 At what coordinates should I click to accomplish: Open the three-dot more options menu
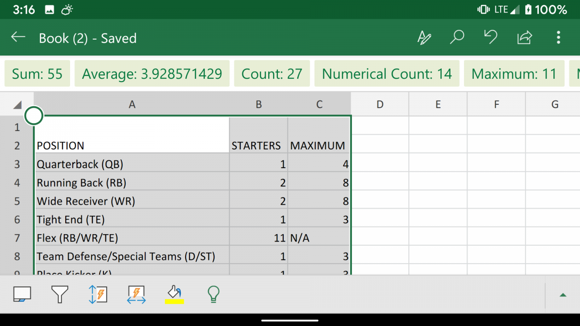click(x=558, y=38)
